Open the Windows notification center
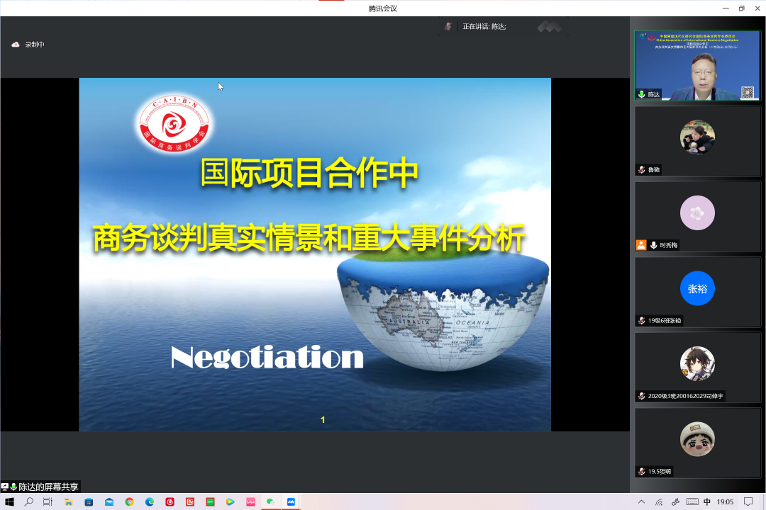Viewport: 766px width, 510px height. [x=748, y=502]
